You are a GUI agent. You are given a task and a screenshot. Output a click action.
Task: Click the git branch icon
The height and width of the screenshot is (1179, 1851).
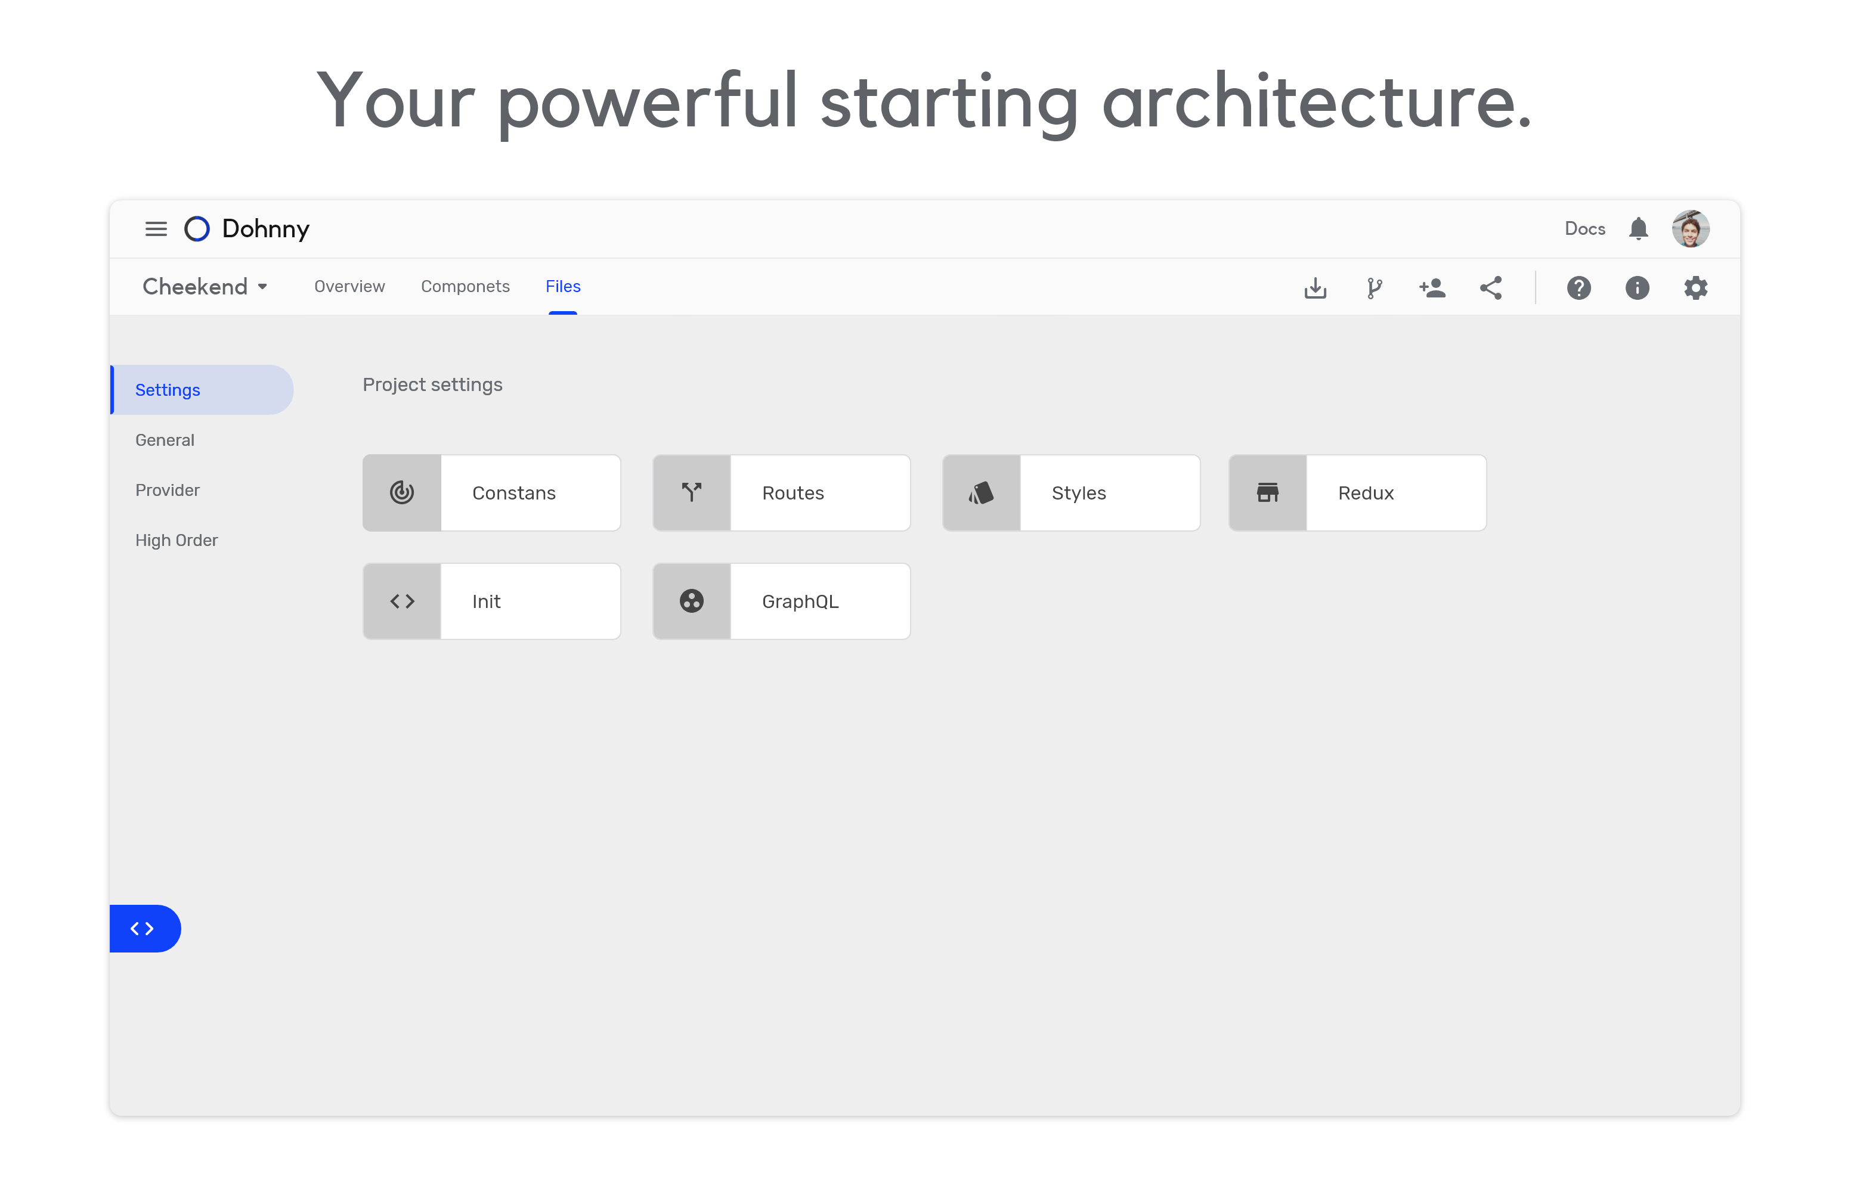click(x=1375, y=288)
